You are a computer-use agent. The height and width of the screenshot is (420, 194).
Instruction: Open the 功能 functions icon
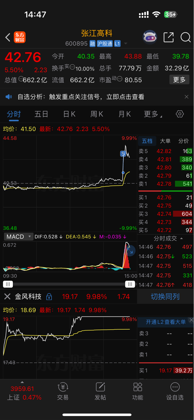137,391
